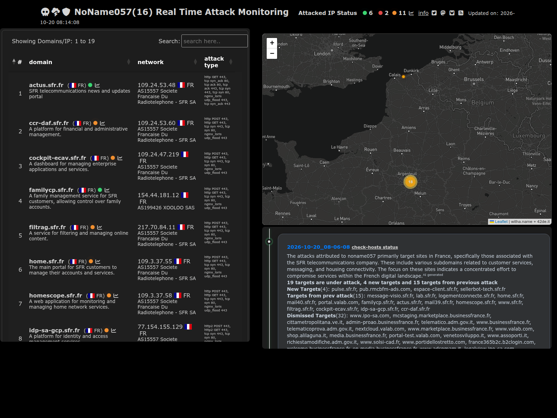
Task: Open the 2026-10-20_08-06-08 timestamp link
Action: coord(318,247)
